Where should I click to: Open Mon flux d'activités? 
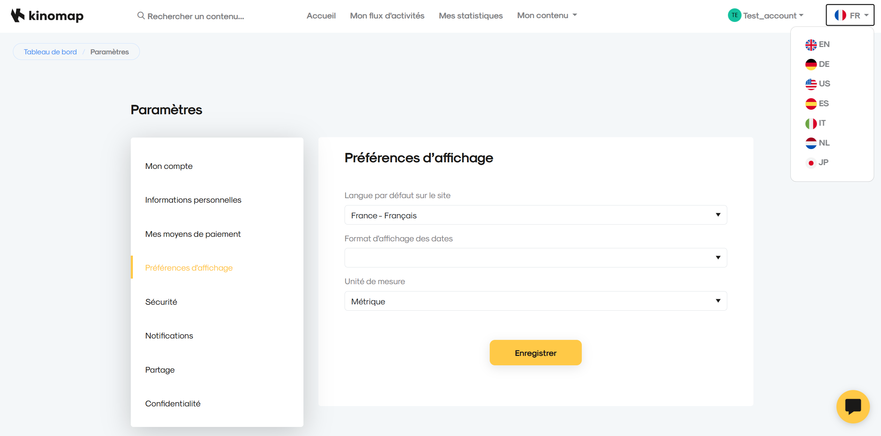pyautogui.click(x=387, y=16)
